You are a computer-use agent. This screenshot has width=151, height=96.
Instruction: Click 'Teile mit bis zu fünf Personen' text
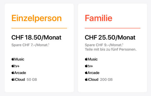click(x=111, y=49)
